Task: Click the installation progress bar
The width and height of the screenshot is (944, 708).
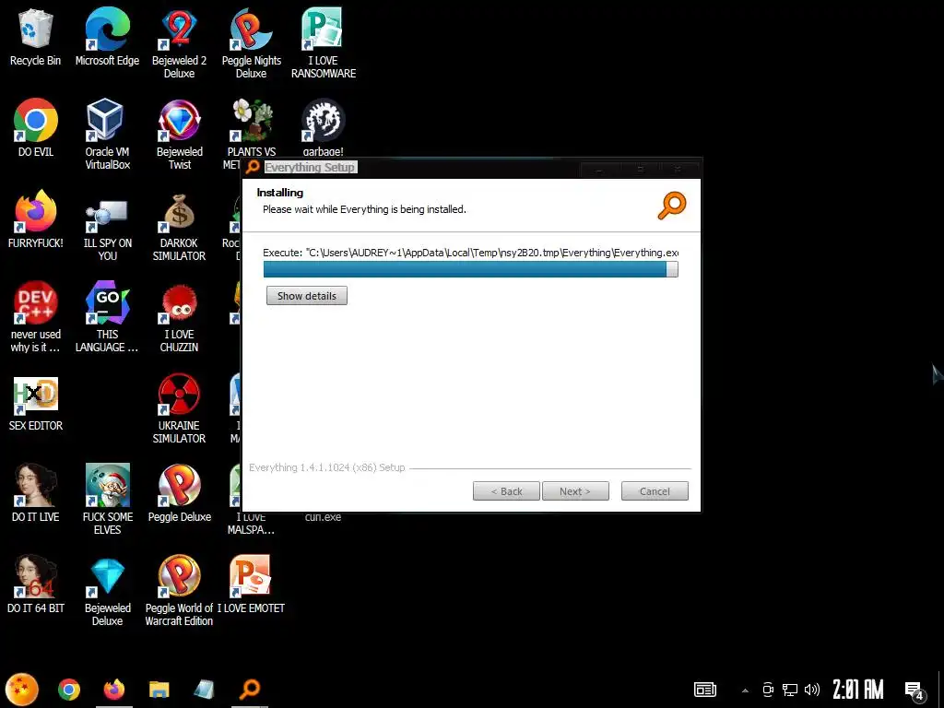Action: [x=471, y=269]
